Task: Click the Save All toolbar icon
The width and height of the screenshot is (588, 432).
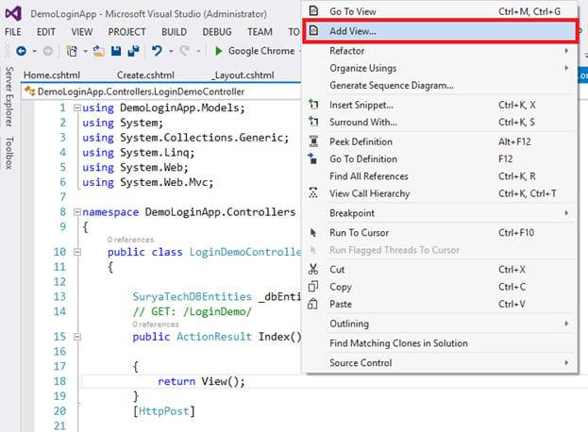Action: (133, 51)
